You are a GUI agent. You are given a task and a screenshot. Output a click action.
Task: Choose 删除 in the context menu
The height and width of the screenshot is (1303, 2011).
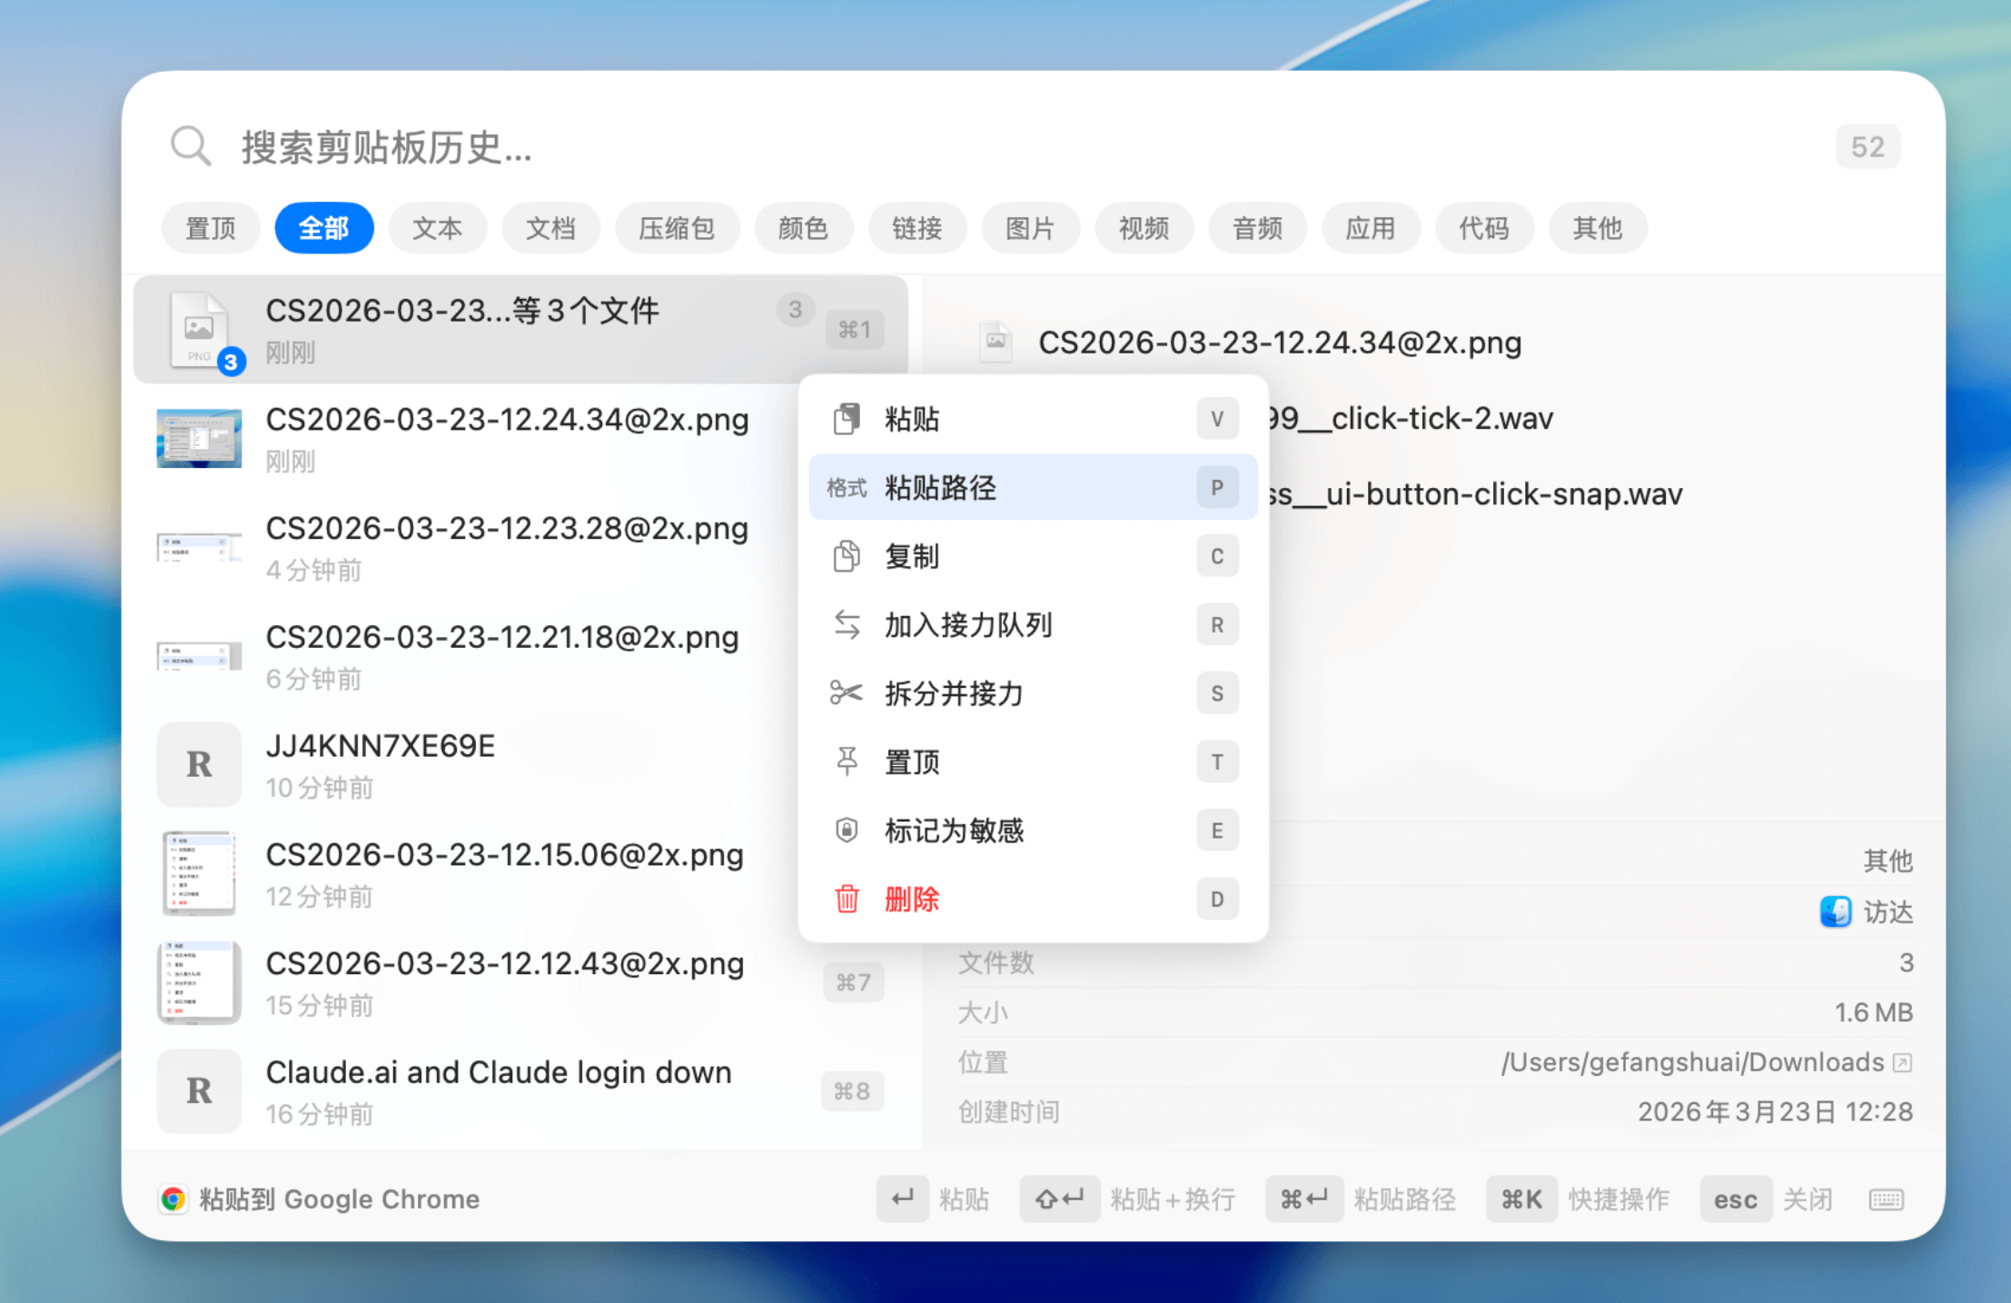pyautogui.click(x=1033, y=899)
